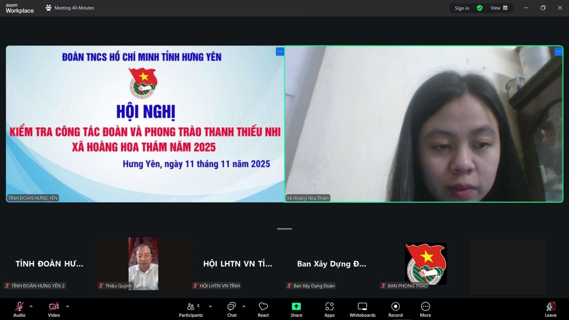Click the green Share screen icon
This screenshot has height=320, width=569.
[296, 306]
